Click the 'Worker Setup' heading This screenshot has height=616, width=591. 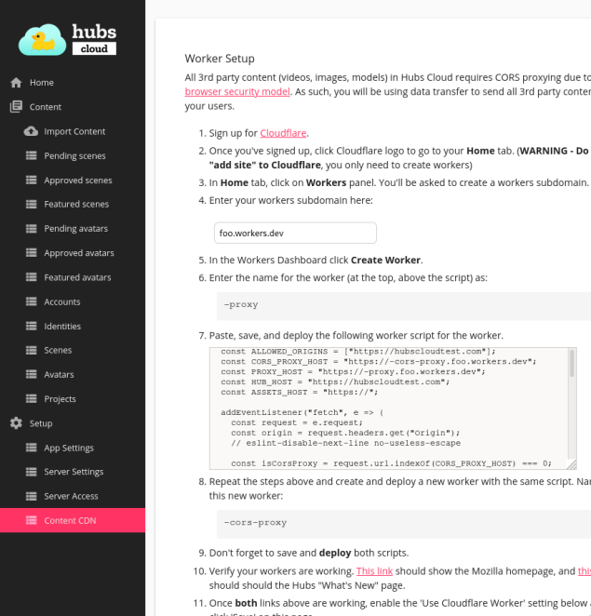click(x=220, y=59)
